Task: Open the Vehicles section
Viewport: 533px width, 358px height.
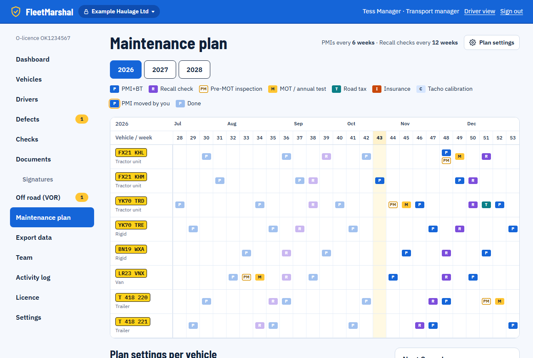Action: click(52, 79)
